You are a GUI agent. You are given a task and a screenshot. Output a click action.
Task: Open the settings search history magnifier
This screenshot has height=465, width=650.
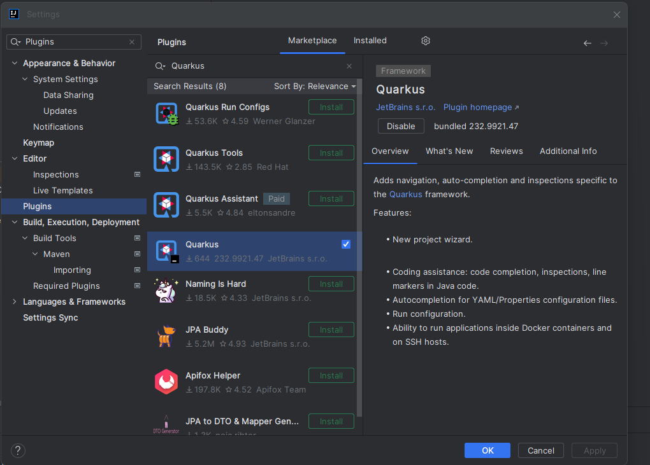[15, 42]
